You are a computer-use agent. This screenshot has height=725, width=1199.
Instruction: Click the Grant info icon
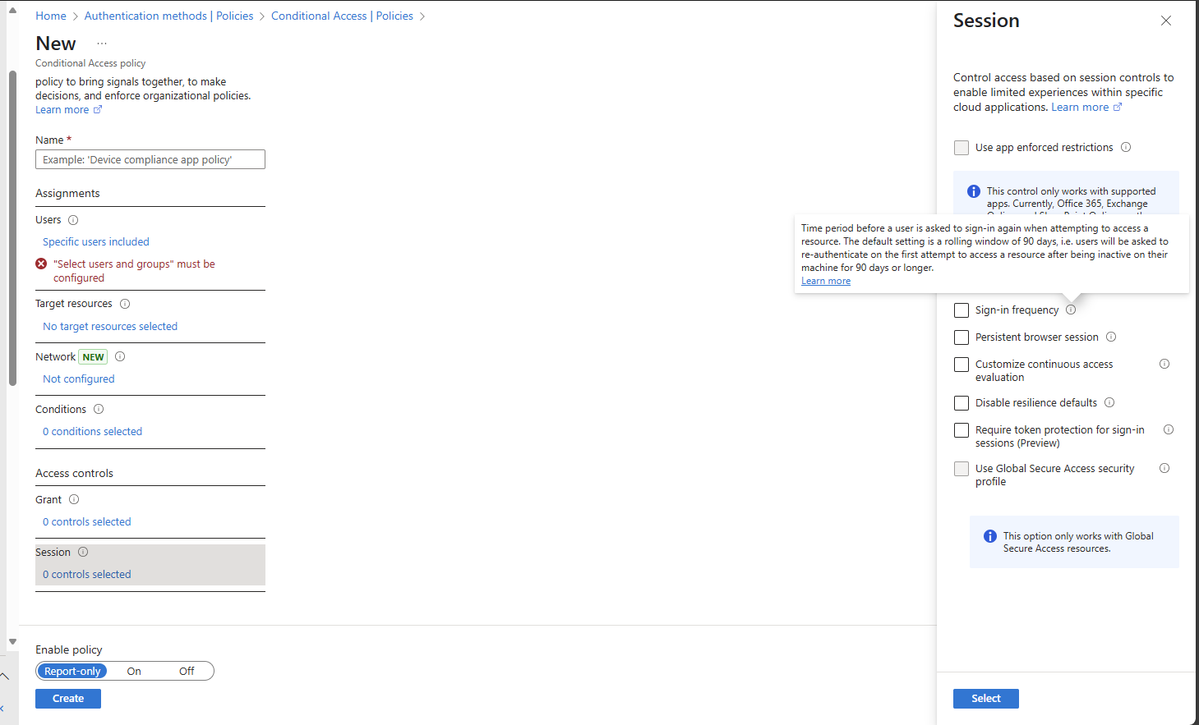[x=73, y=498]
